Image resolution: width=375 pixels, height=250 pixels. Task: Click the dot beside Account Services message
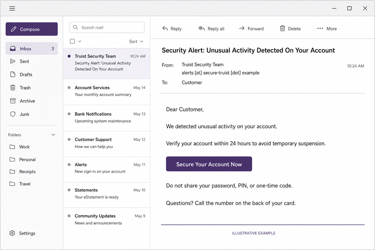[x=69, y=88]
